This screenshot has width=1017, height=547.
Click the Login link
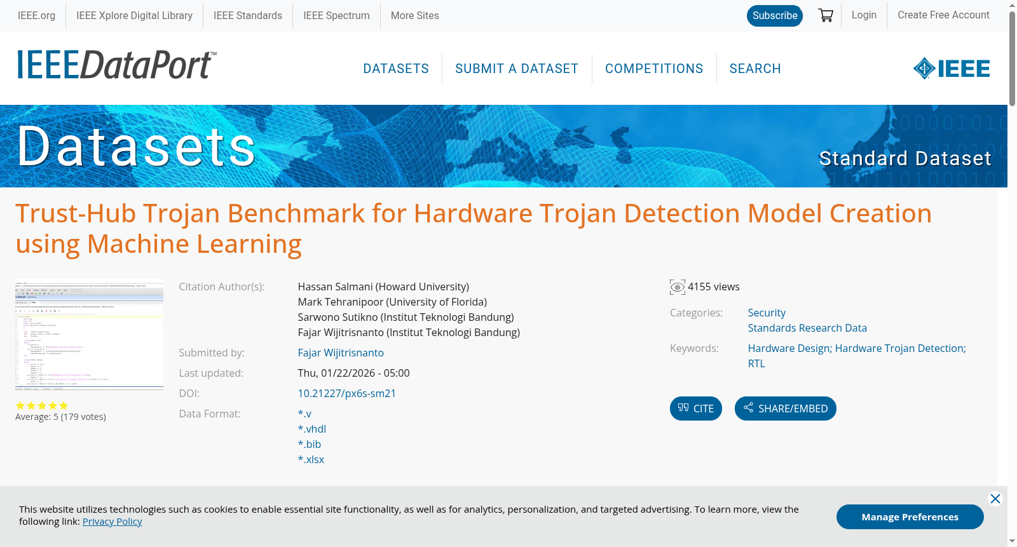[864, 15]
